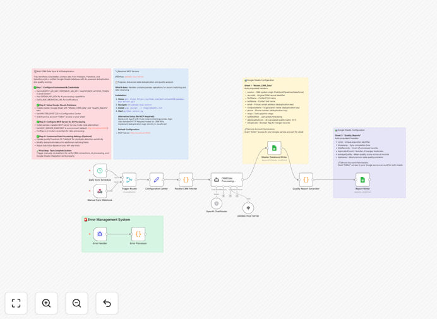Select the Trigger Router node
Screen dimensions: 437x319
(129, 179)
